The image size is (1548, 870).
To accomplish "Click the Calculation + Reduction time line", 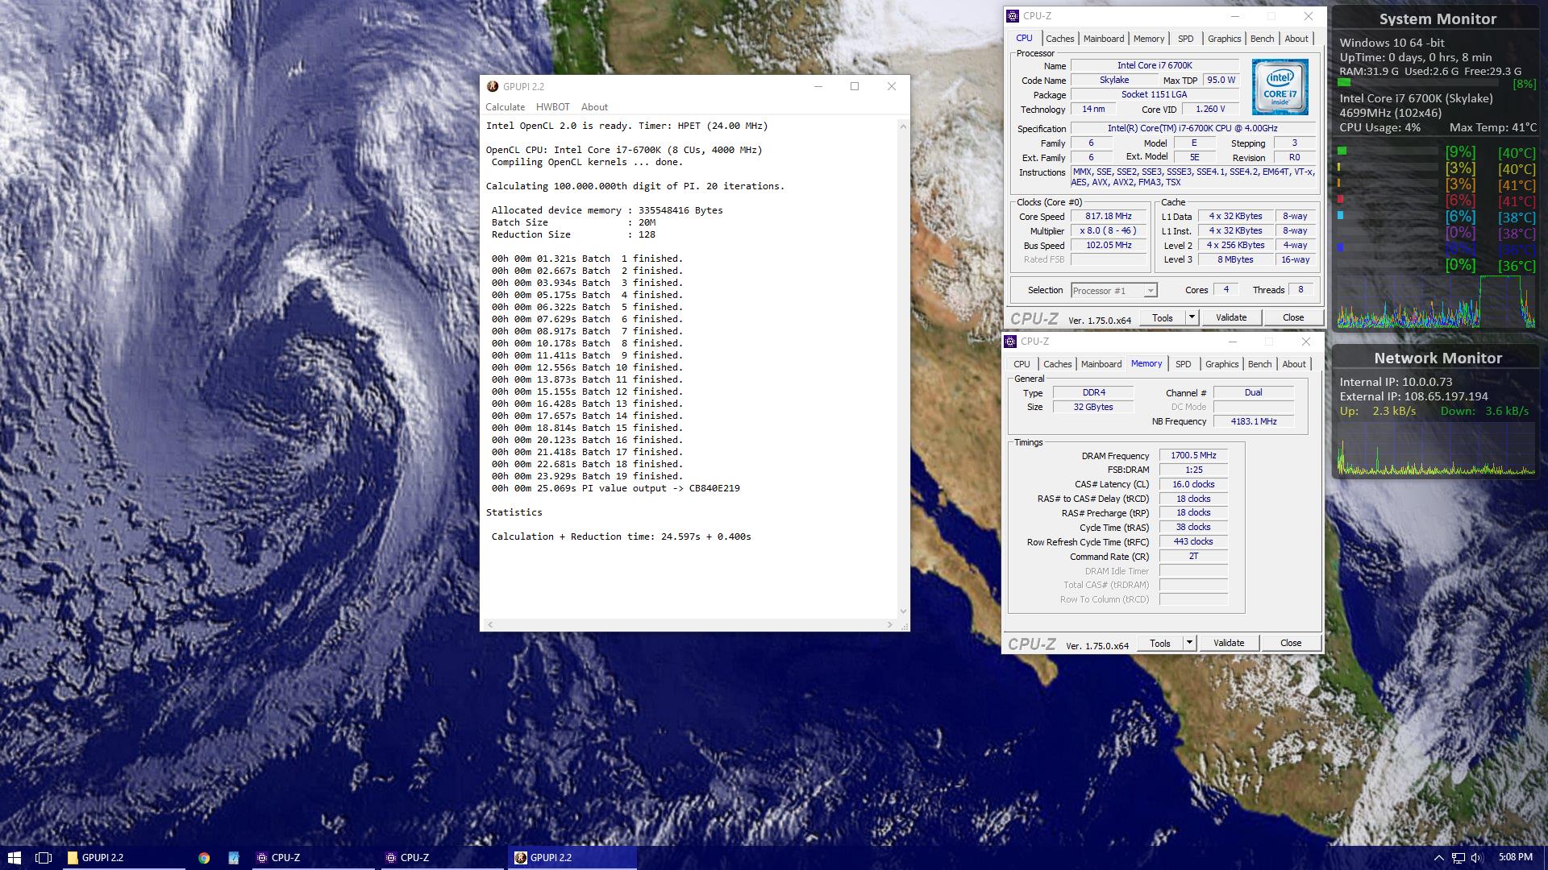I will pyautogui.click(x=621, y=536).
